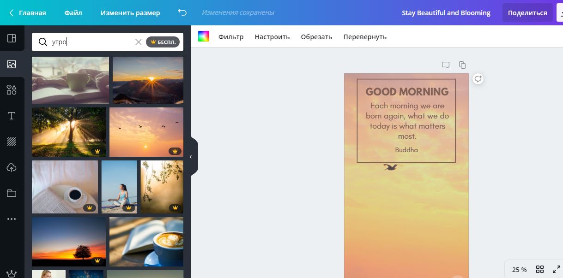Collapse the side panel with arrow handle

click(x=191, y=157)
